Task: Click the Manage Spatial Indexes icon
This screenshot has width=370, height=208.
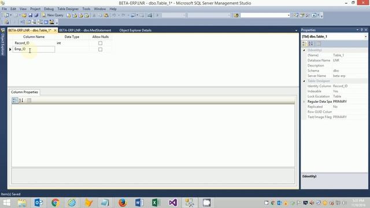Action: (x=51, y=22)
